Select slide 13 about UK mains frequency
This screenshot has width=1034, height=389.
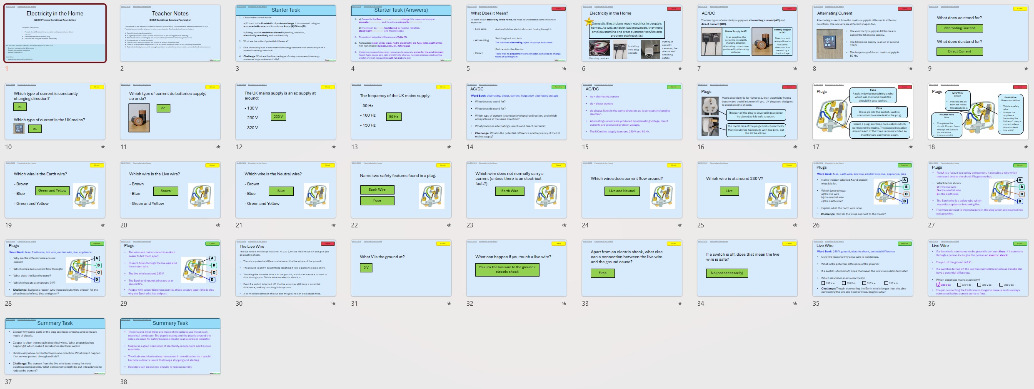(x=401, y=112)
